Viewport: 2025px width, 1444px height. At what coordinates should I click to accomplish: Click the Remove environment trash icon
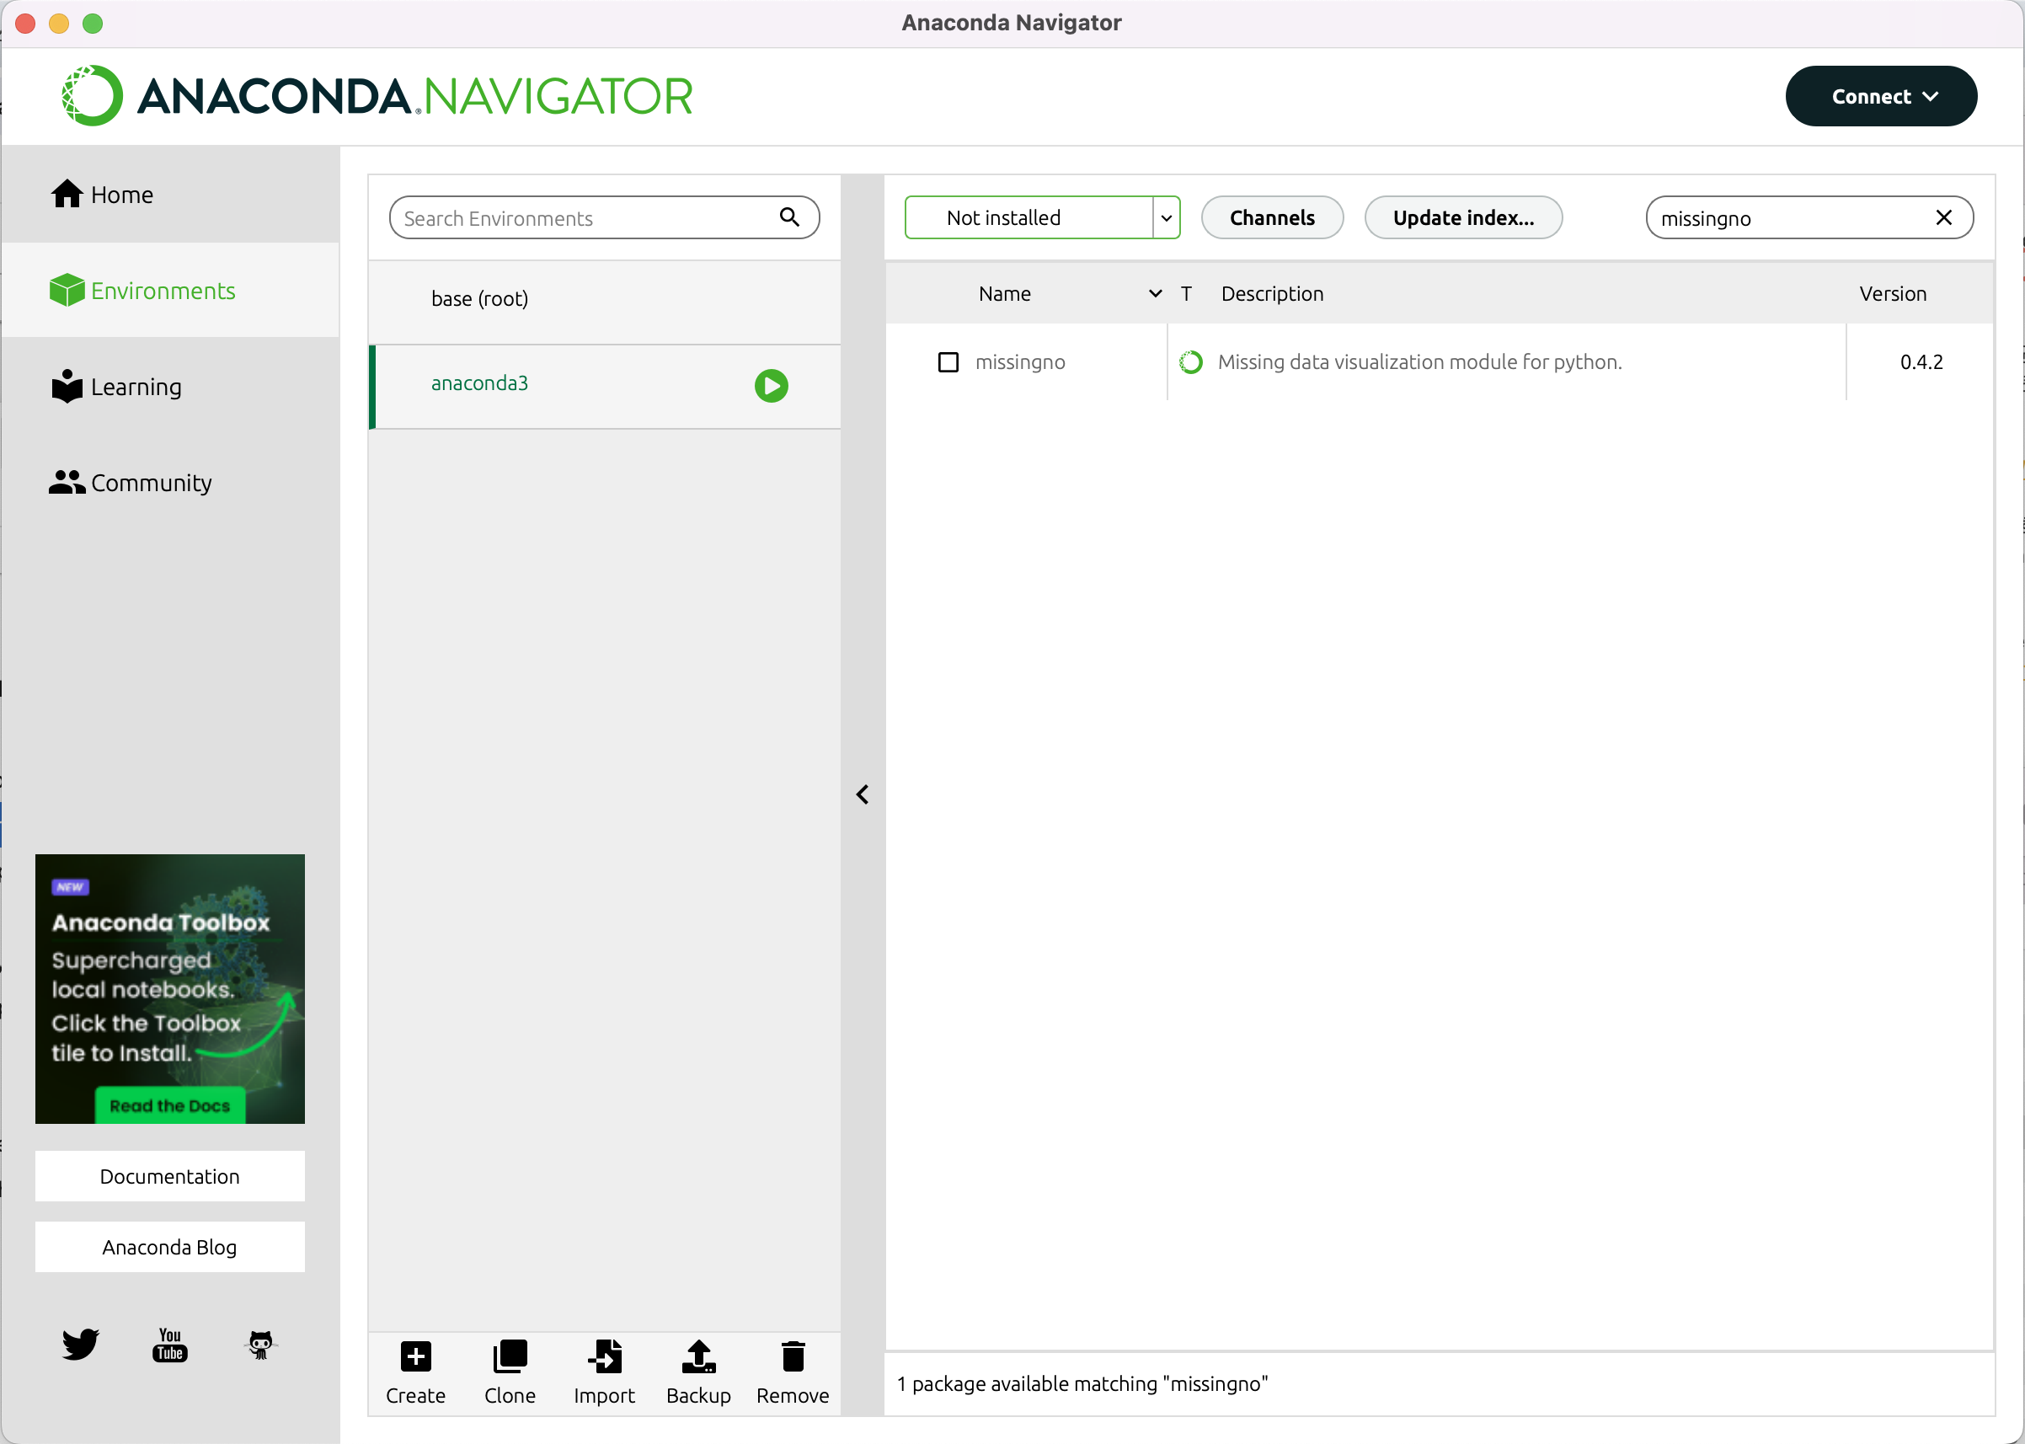tap(792, 1357)
